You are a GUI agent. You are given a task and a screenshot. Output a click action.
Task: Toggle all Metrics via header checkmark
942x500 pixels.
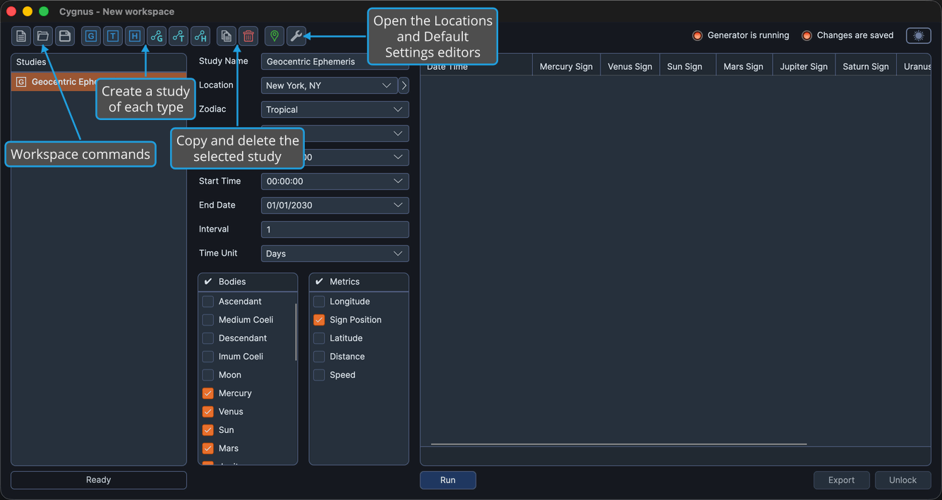pos(319,282)
